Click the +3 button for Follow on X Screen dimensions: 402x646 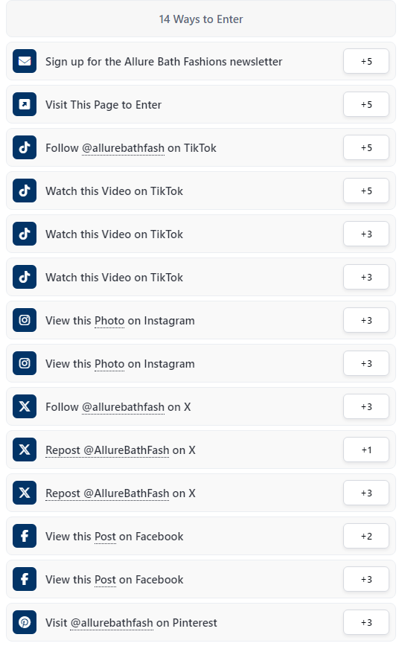pyautogui.click(x=366, y=406)
